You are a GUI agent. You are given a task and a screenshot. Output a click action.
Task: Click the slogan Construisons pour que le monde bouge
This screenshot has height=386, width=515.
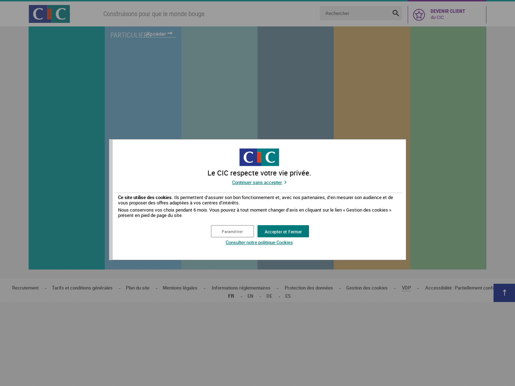pyautogui.click(x=154, y=14)
